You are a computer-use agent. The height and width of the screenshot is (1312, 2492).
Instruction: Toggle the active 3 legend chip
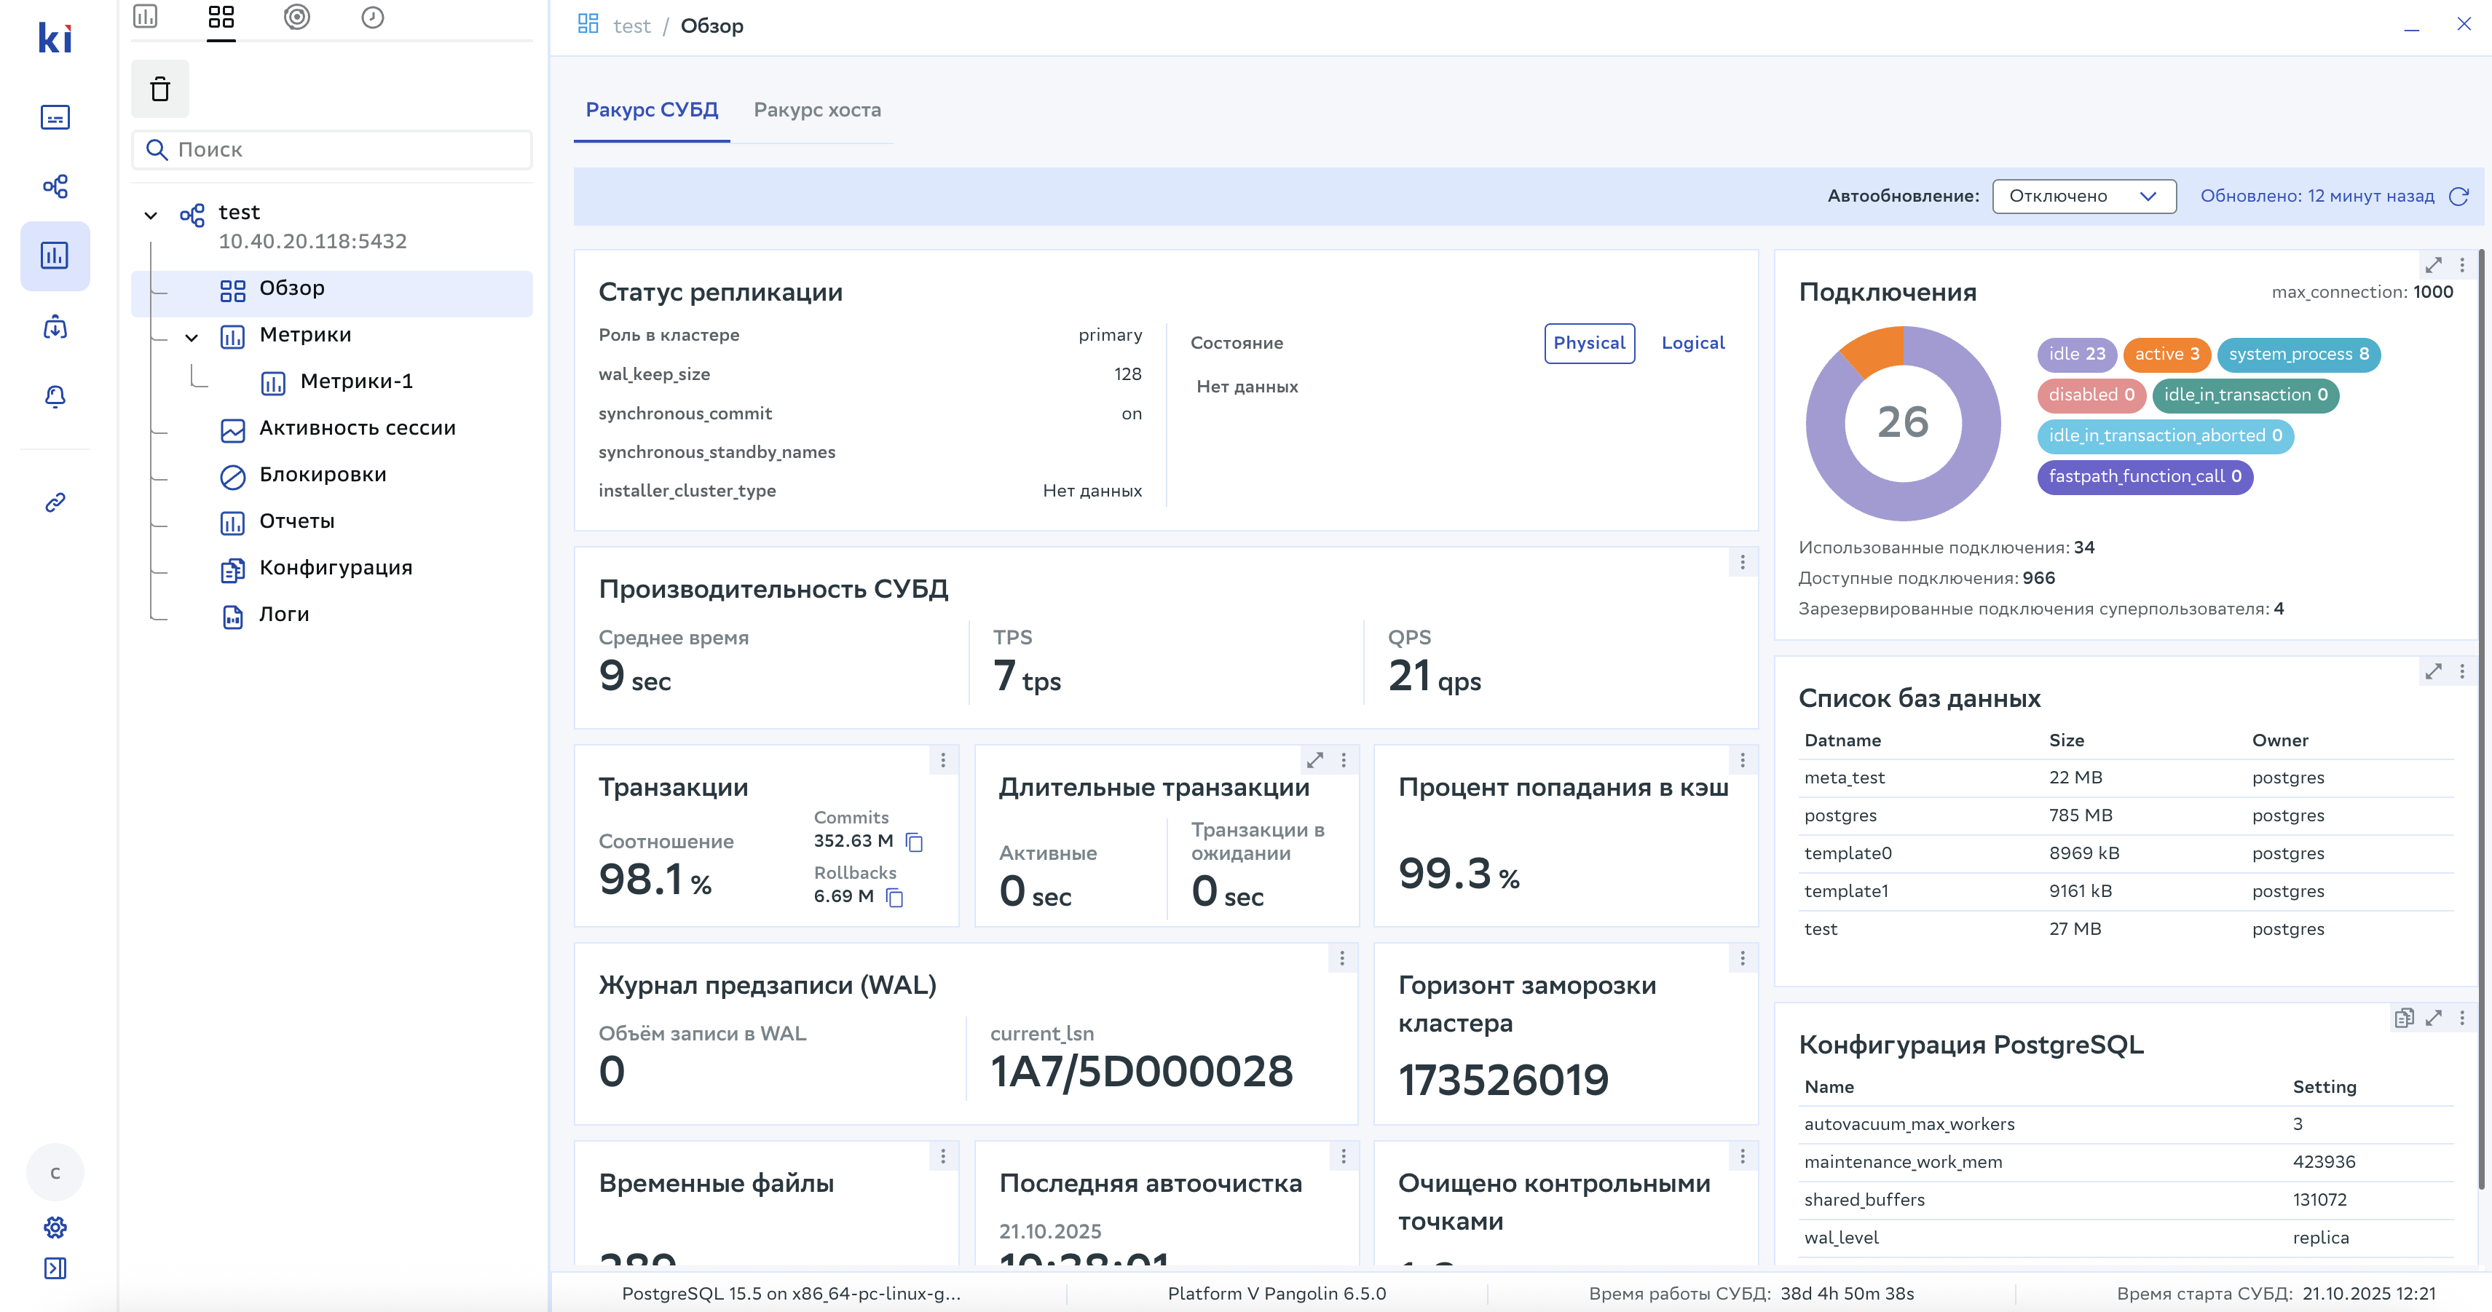(x=2167, y=355)
